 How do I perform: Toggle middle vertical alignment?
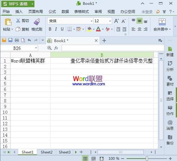pos(140,21)
